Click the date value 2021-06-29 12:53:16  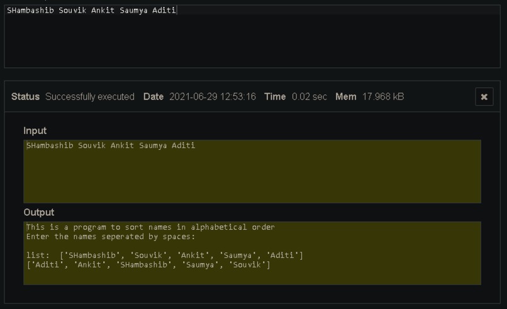[213, 97]
